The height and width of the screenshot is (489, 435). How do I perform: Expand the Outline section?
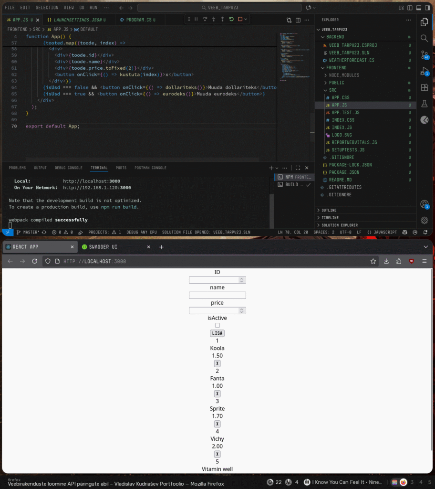[x=329, y=210]
